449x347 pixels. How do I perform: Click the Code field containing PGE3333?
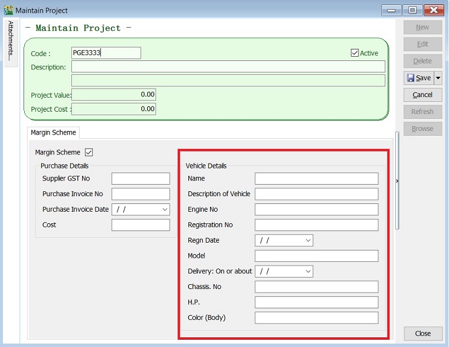[x=106, y=53]
